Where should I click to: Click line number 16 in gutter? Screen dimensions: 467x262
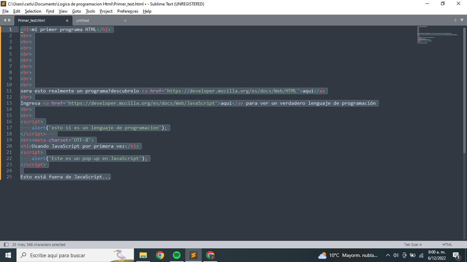(9, 121)
